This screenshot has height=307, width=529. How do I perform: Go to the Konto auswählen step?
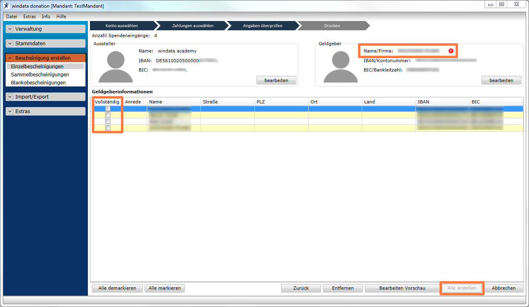pos(122,25)
